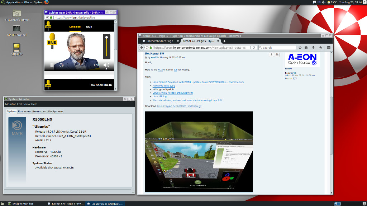Open the Places menu

coord(28,2)
